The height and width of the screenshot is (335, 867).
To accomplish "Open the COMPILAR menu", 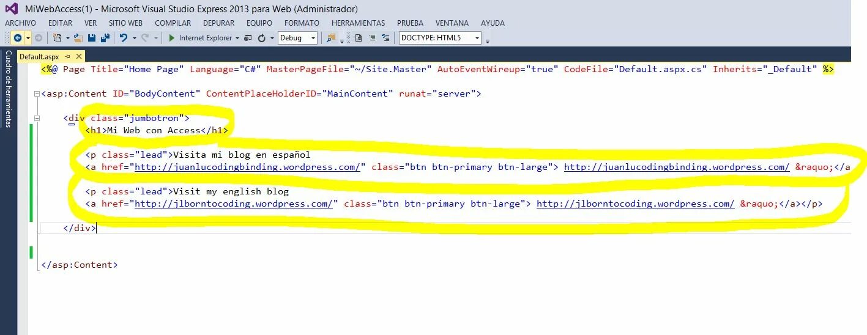I will click(x=173, y=23).
